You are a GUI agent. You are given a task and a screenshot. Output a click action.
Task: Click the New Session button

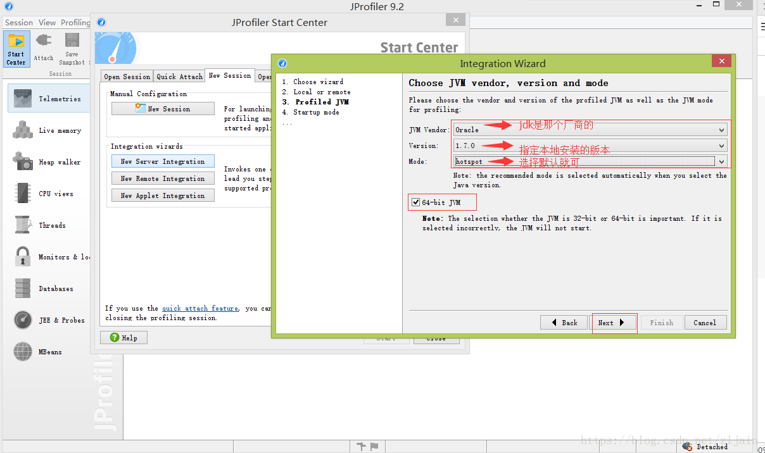[163, 109]
